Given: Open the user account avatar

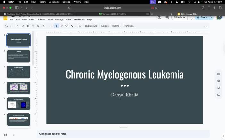Looking at the screenshot, I should click(219, 17).
